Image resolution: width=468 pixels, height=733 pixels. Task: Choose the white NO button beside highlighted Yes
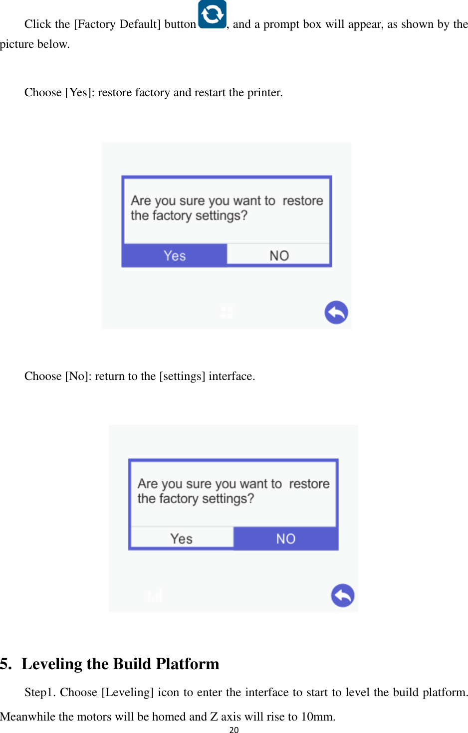(x=279, y=255)
